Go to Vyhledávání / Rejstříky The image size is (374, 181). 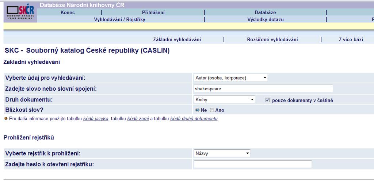tap(119, 20)
